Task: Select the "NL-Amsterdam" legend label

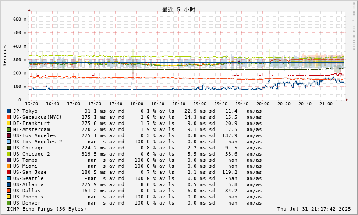Action: 31,130
